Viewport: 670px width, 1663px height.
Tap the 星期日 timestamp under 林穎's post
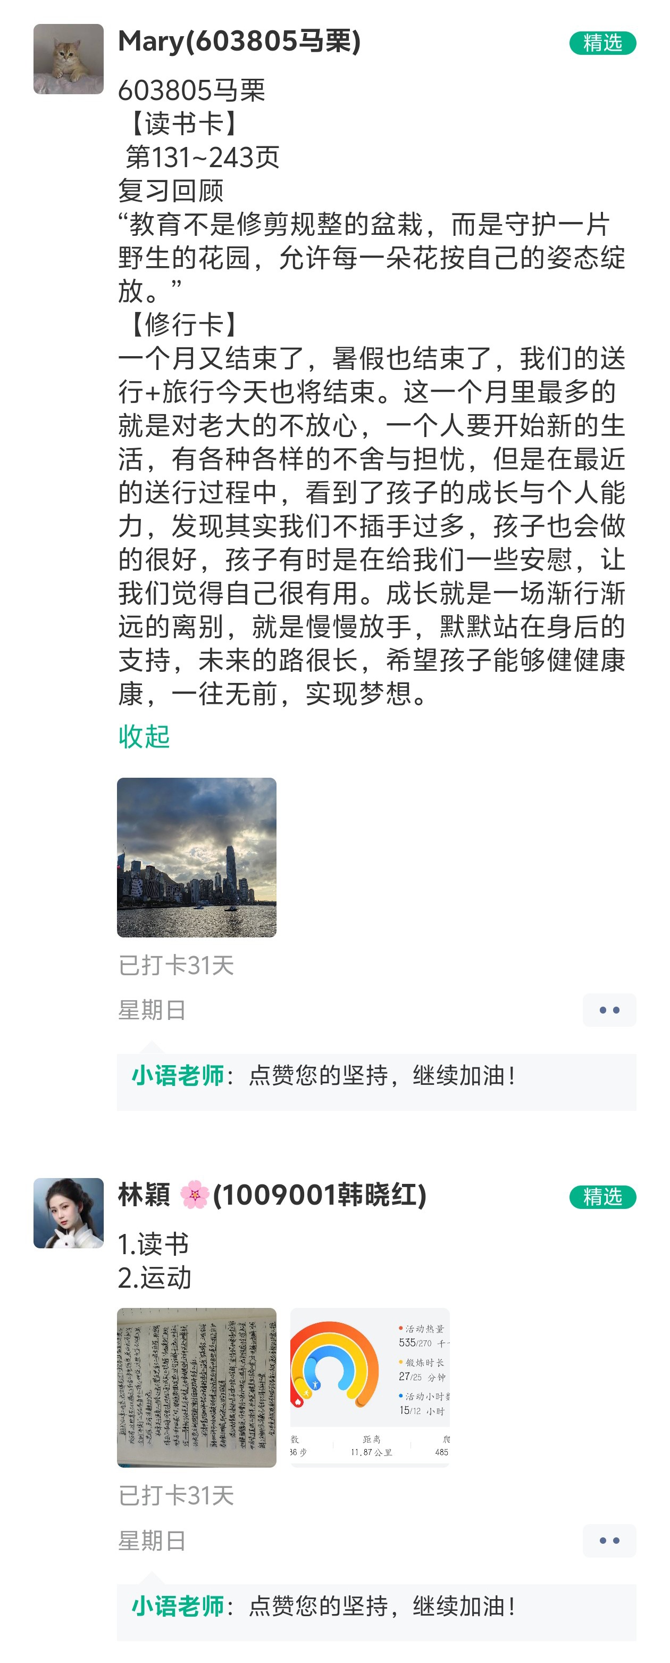(152, 1541)
